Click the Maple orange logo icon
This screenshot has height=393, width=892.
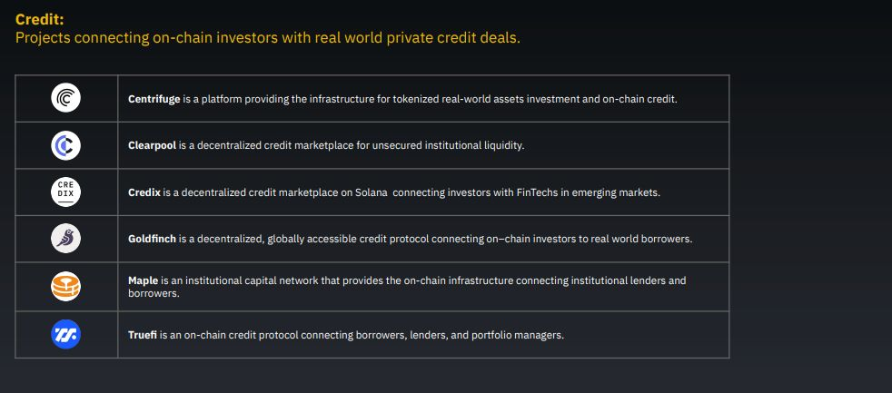(x=66, y=288)
